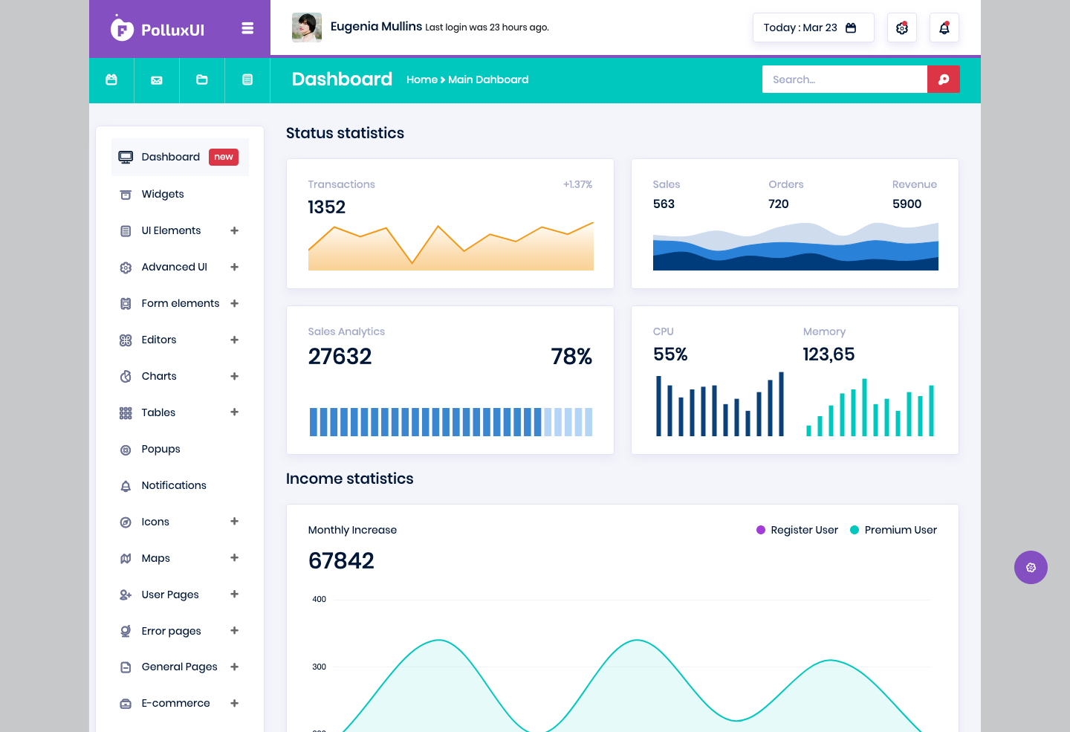This screenshot has width=1070, height=732.
Task: Click the purple floating settings button
Action: (1031, 567)
